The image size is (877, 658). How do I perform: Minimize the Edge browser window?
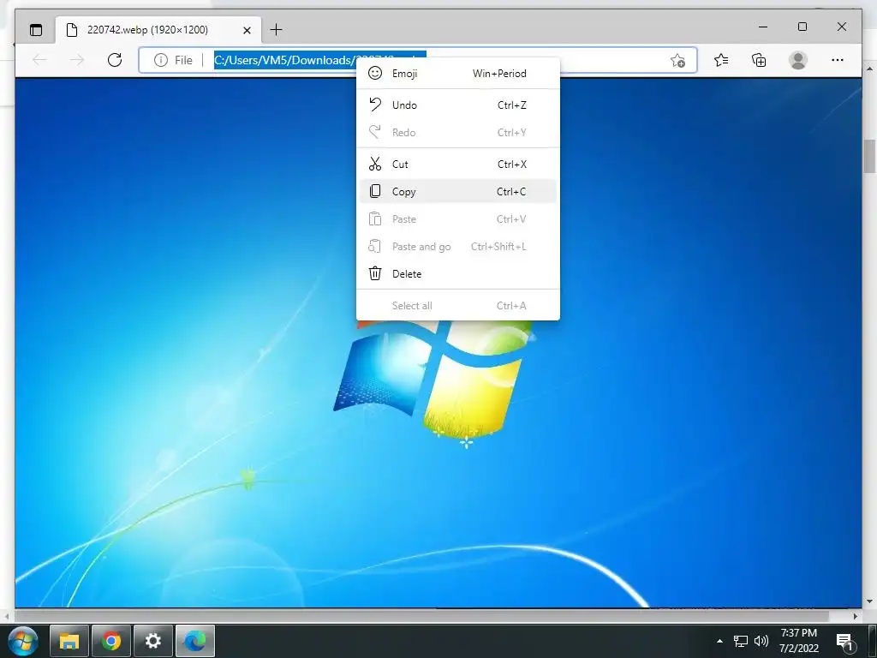click(x=763, y=27)
